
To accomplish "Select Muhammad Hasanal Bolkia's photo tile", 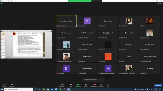I will coord(66,57).
